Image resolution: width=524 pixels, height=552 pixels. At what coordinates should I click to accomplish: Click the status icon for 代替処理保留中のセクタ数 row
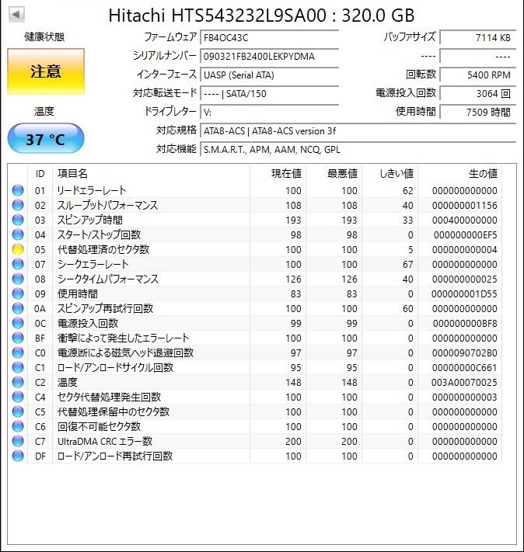point(18,411)
